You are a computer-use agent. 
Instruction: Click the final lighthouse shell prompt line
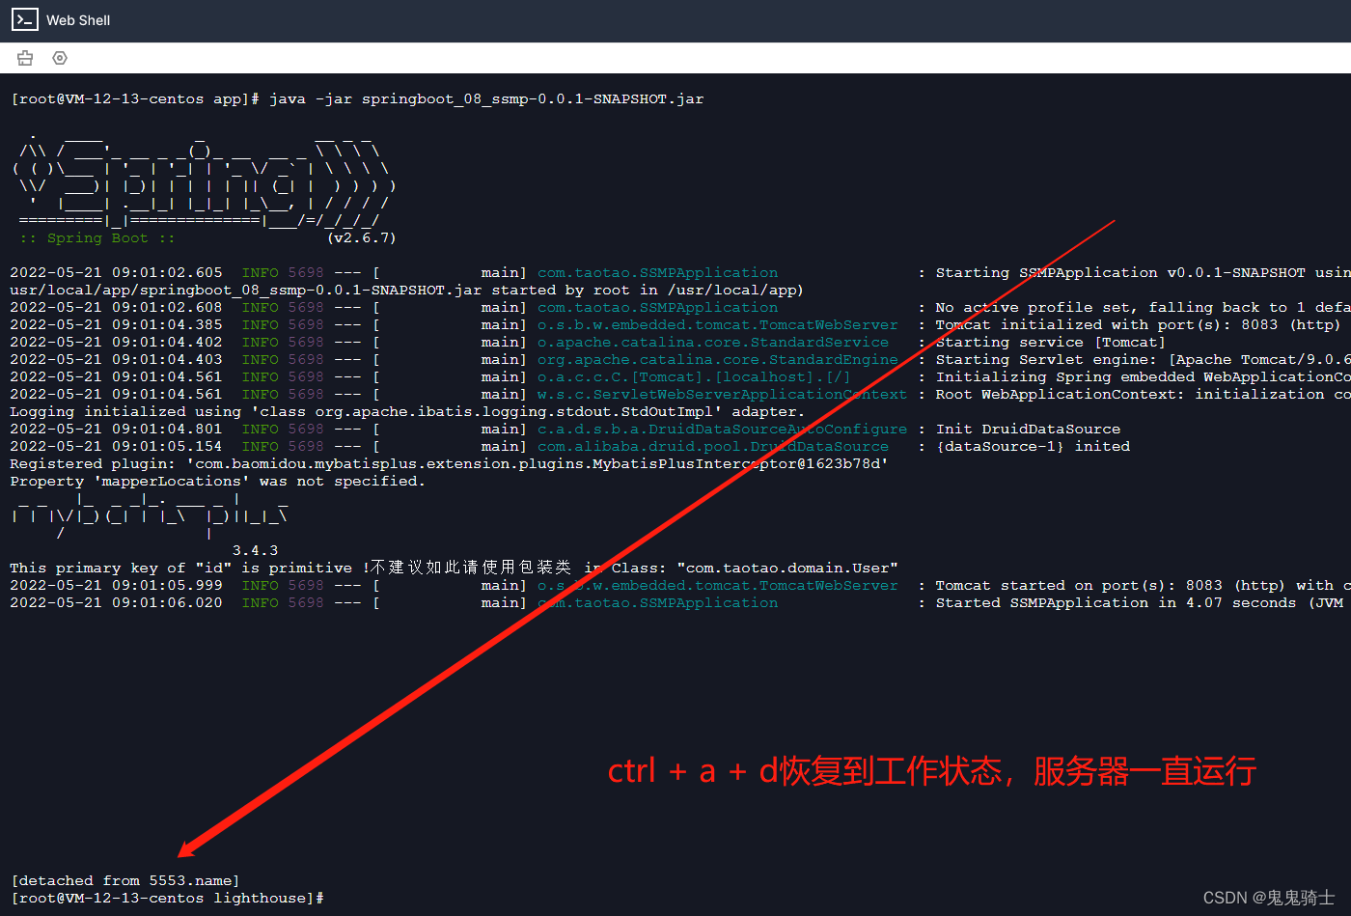click(x=167, y=898)
